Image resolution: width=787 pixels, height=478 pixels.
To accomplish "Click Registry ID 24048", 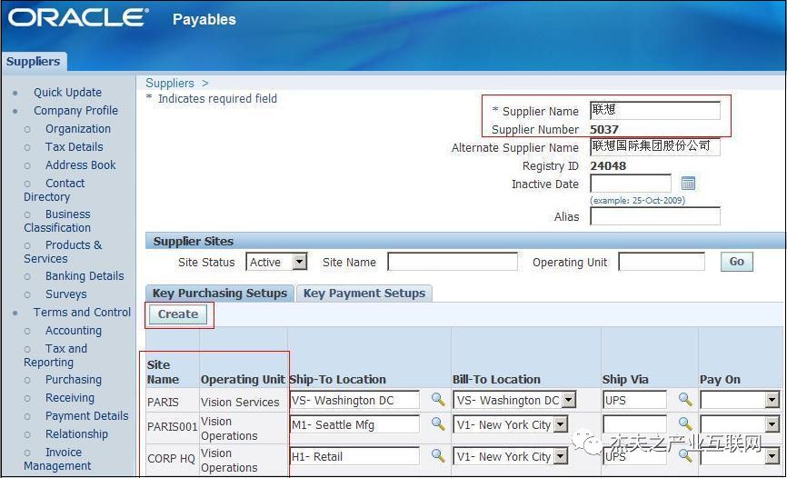I will (x=608, y=165).
